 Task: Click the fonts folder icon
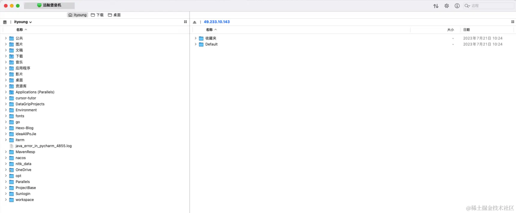click(11, 116)
